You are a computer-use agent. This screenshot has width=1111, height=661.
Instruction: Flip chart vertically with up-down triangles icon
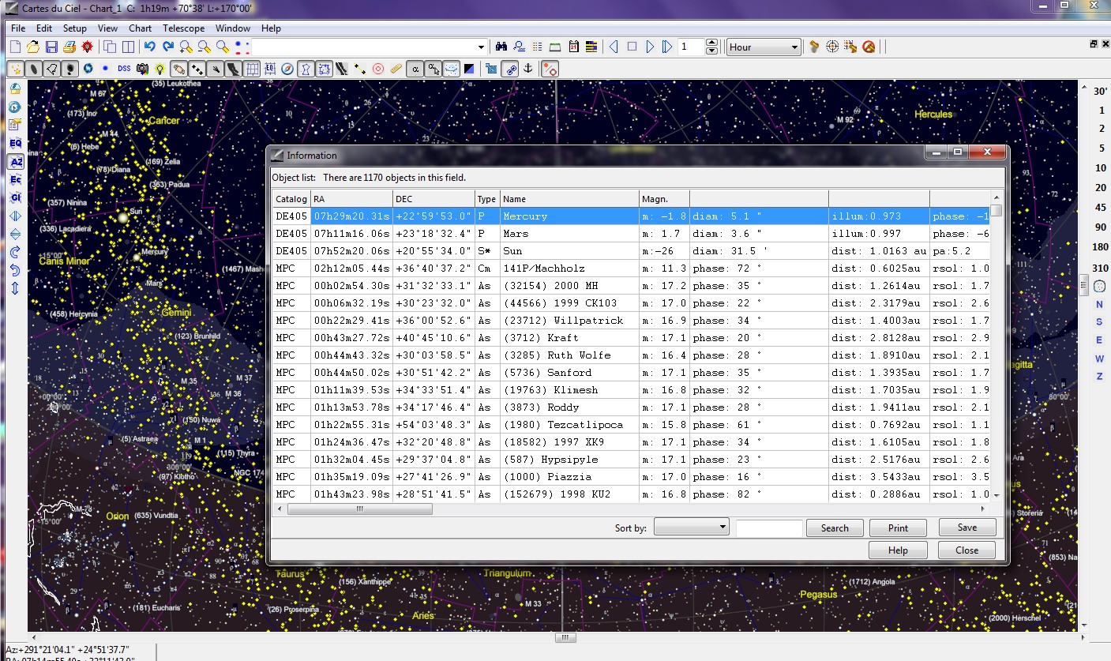coord(15,234)
